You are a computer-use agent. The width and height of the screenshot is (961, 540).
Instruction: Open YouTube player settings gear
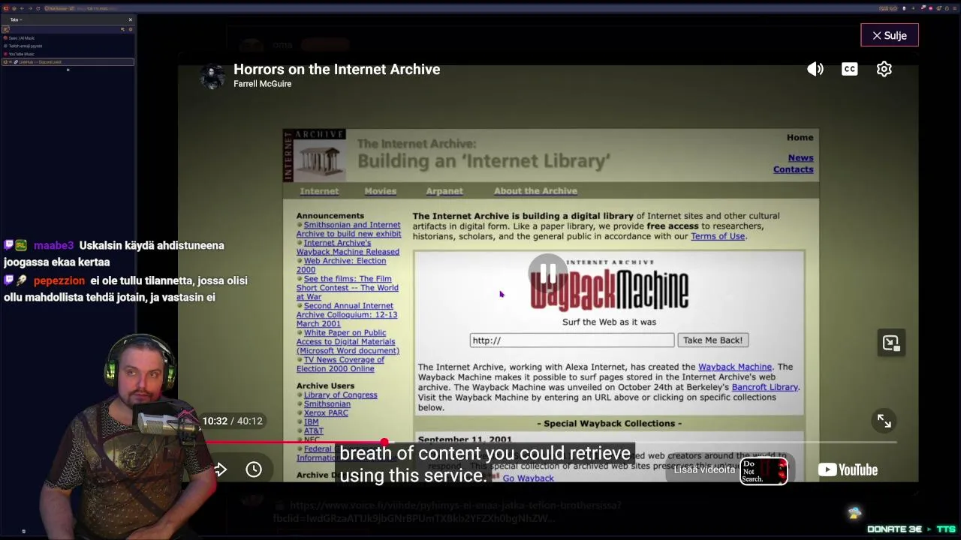[884, 69]
